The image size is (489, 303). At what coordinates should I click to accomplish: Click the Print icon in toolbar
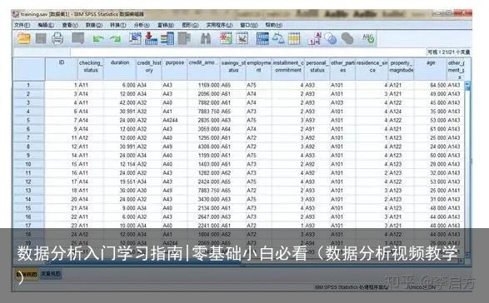tap(57, 38)
